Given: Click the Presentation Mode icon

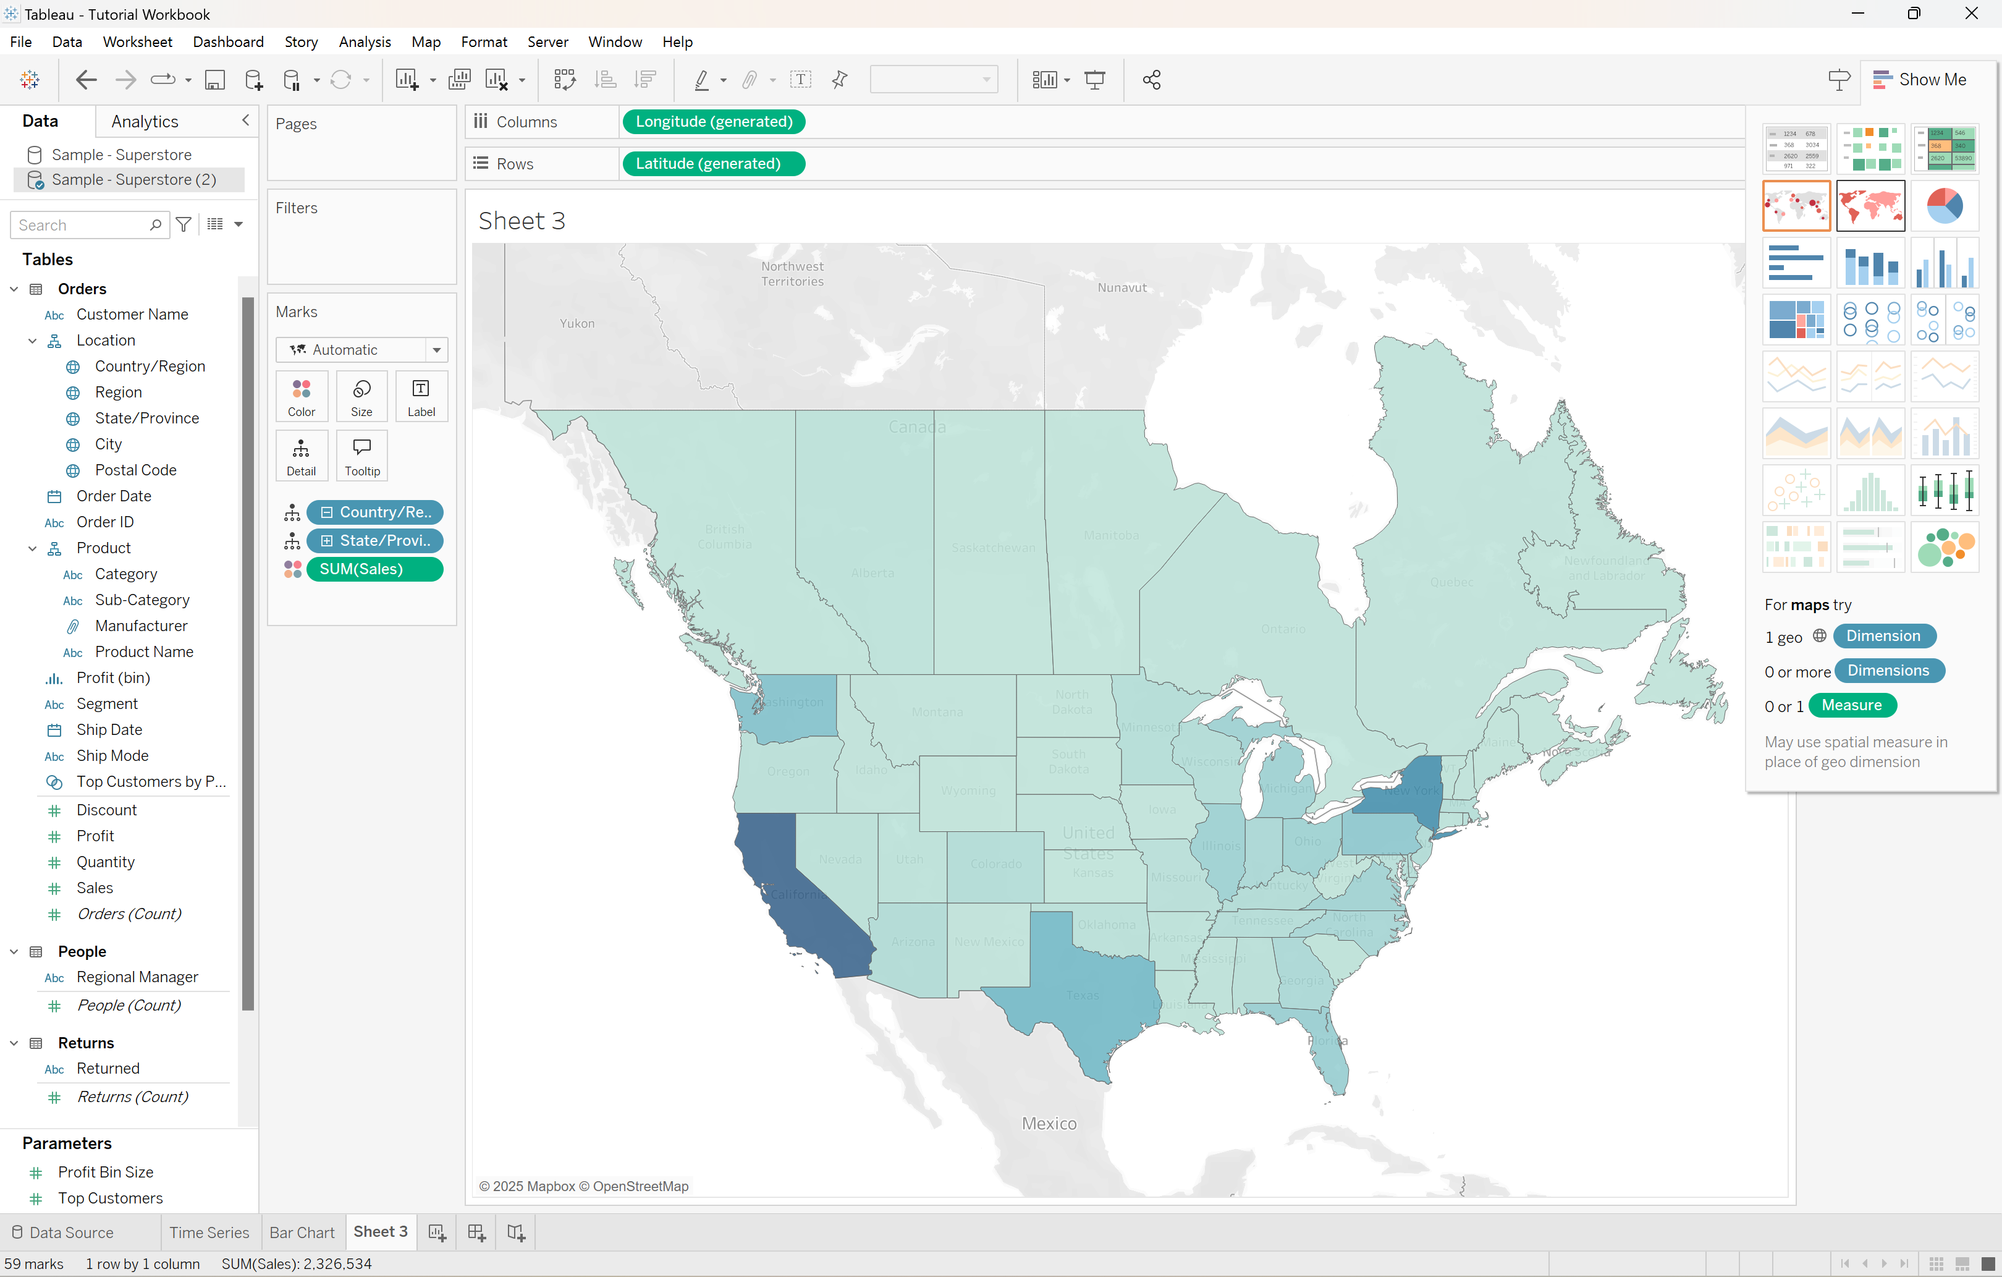Looking at the screenshot, I should (1095, 80).
